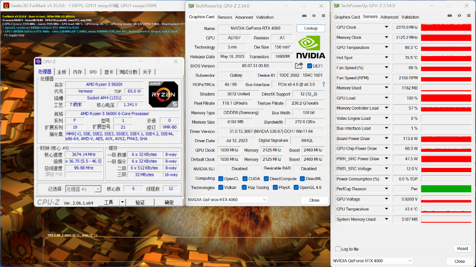The height and width of the screenshot is (267, 476).
Task: Enable the Log to file checkbox
Action: (x=338, y=249)
